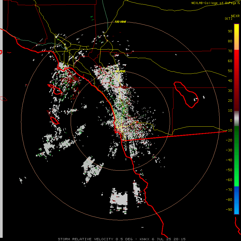
Task: Click the NEXR label above the scale
Action: tap(235, 16)
